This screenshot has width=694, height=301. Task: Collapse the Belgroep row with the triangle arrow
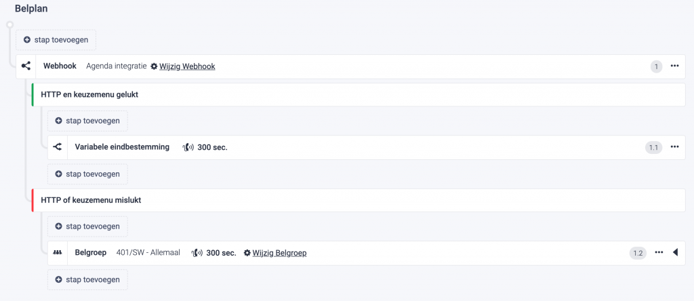point(676,252)
